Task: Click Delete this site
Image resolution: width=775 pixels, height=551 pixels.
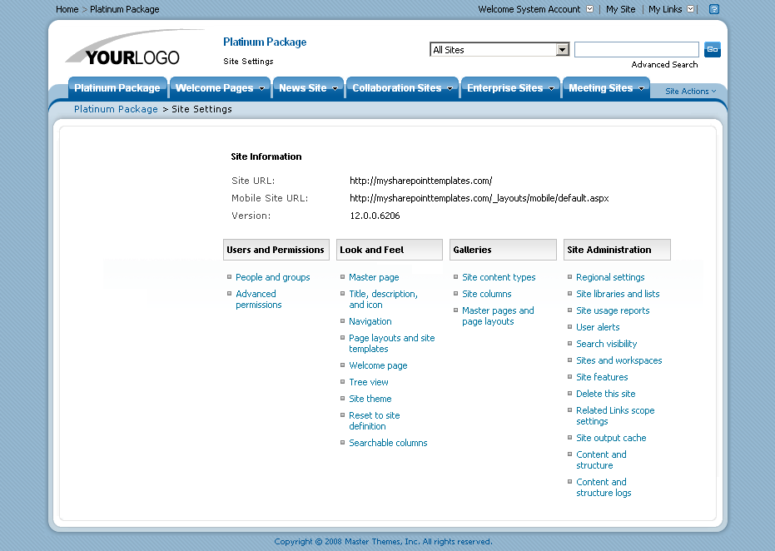Action: 605,394
